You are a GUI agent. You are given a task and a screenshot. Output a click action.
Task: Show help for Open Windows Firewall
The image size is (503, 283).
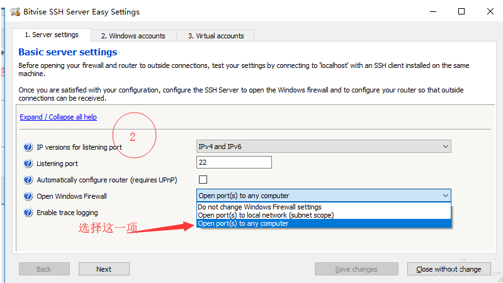click(28, 196)
